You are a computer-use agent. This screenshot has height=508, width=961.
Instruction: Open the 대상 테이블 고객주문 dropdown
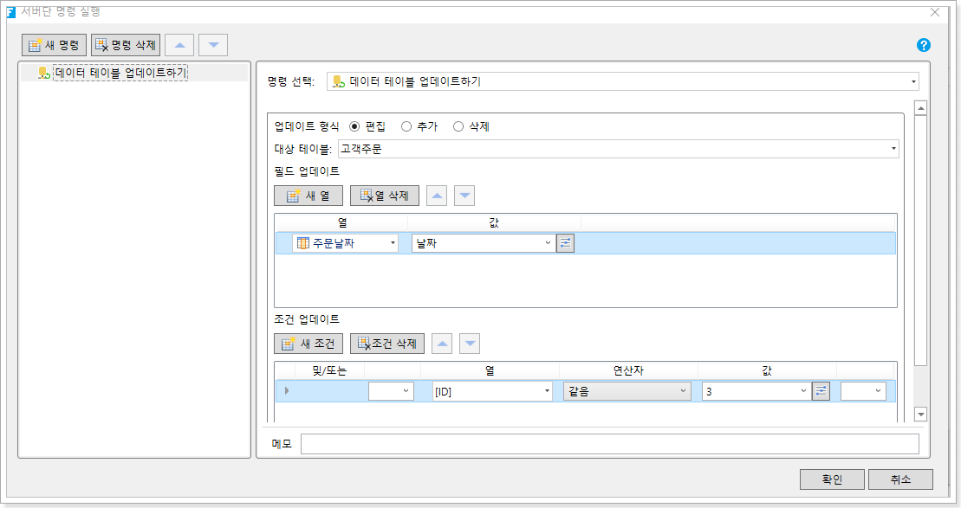click(893, 149)
